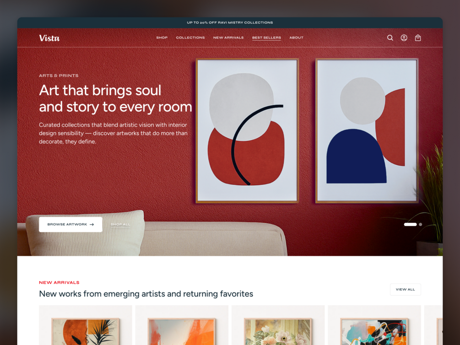Click the Shop All link
The image size is (460, 345).
[x=120, y=224]
